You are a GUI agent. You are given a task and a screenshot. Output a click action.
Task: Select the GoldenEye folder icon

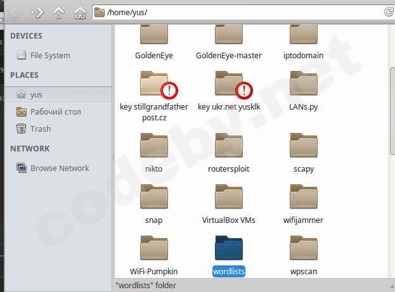coord(154,34)
